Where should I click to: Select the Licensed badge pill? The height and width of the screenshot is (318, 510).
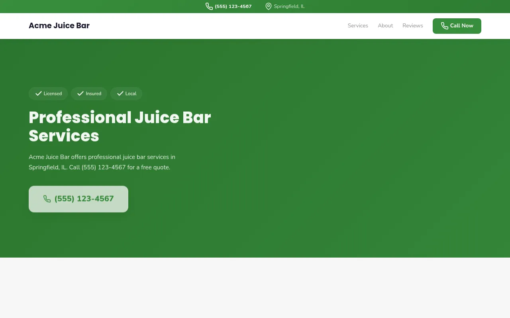48,93
